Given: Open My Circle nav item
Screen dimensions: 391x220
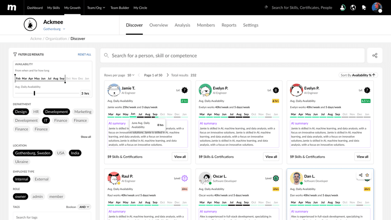Looking at the screenshot, I should (140, 8).
